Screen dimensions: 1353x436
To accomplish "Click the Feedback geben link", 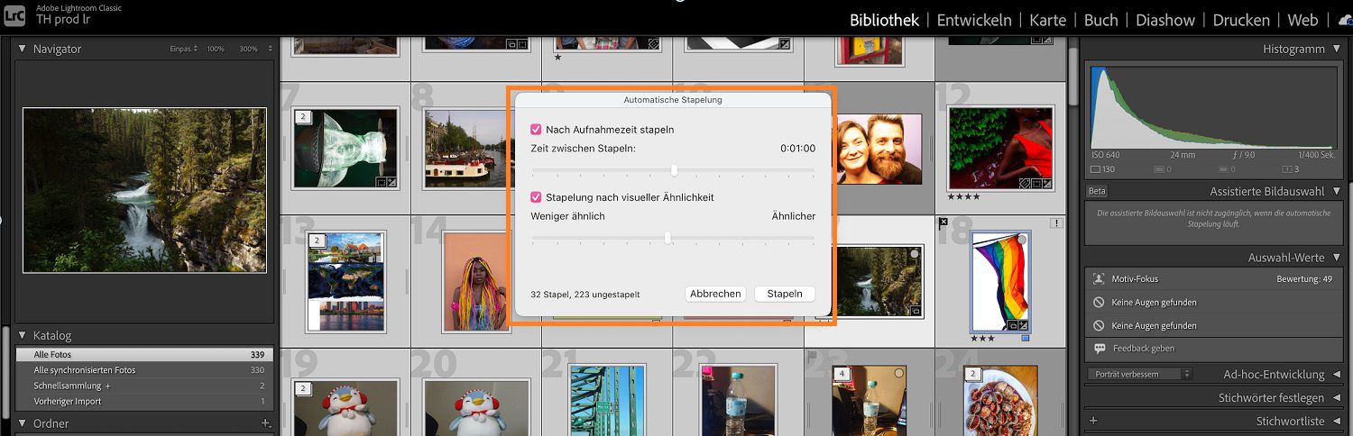I will coord(1144,348).
